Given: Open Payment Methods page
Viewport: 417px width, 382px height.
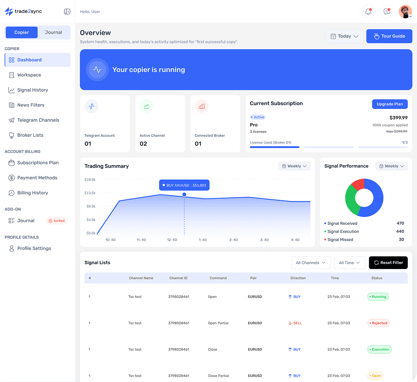Looking at the screenshot, I should pos(38,178).
